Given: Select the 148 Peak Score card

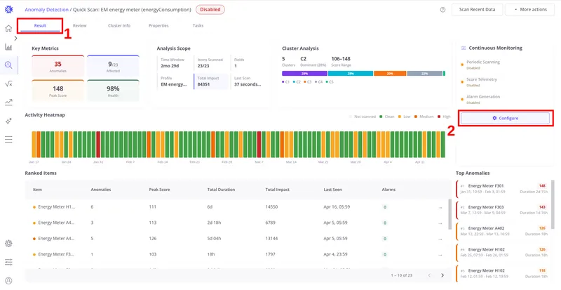Looking at the screenshot, I should 58,91.
